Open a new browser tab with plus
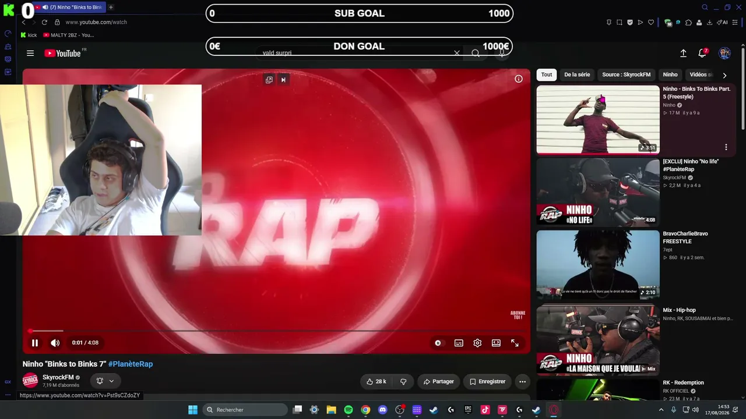The image size is (746, 419). click(111, 7)
